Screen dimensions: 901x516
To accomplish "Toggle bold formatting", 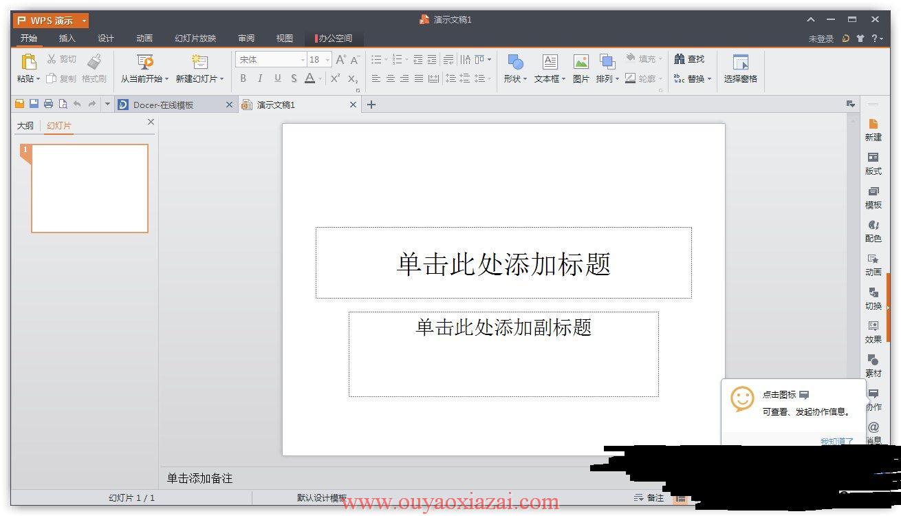I will 243,78.
